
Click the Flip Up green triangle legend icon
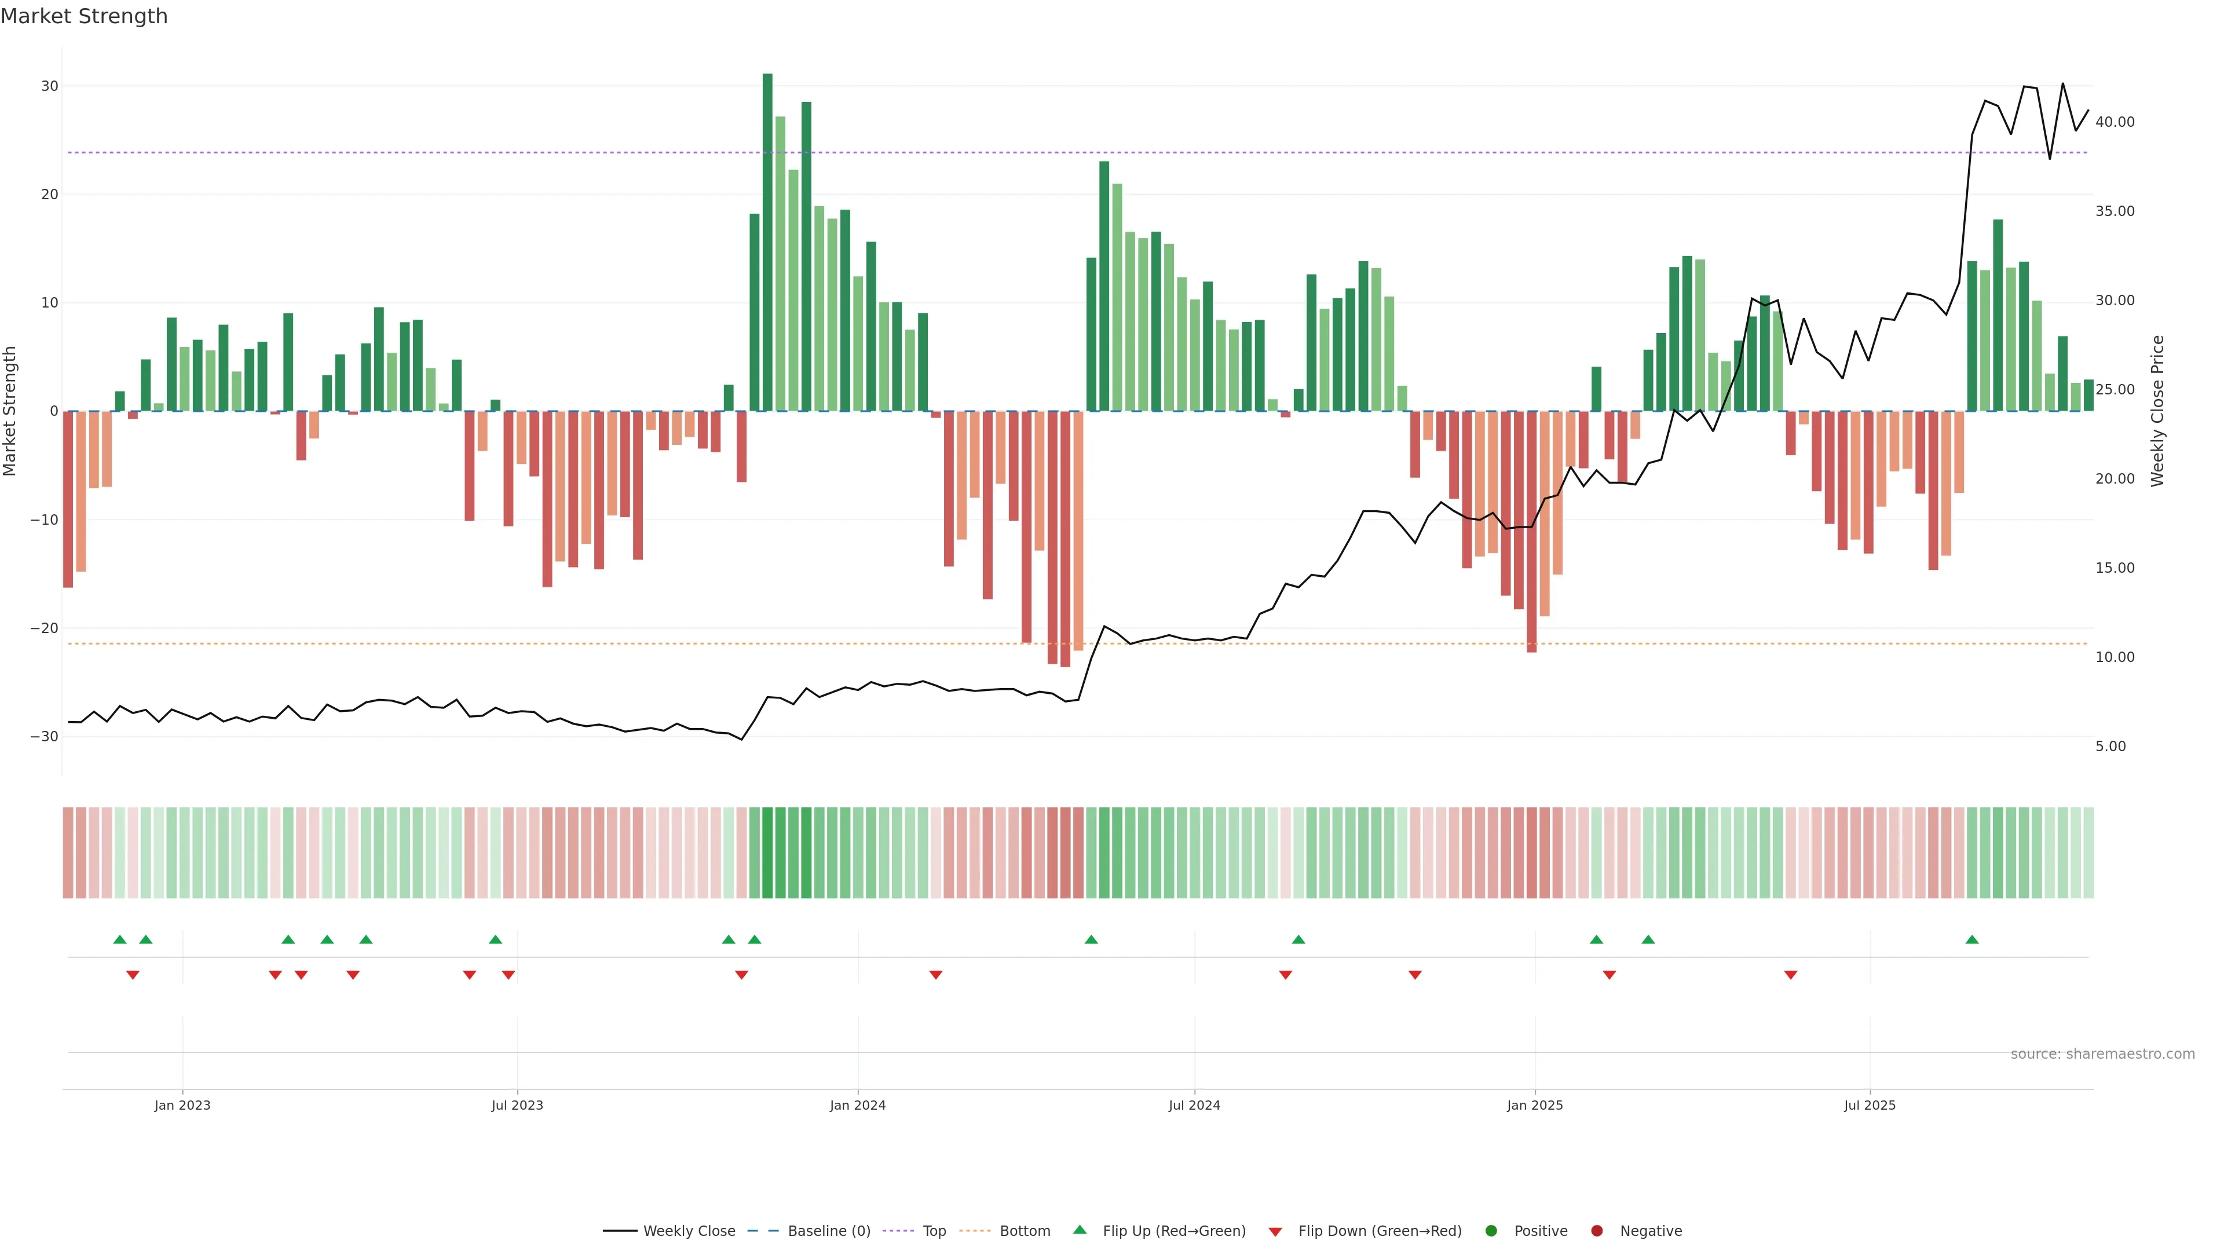click(x=1079, y=1230)
